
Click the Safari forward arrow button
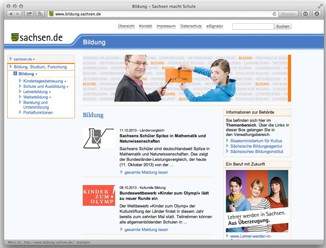[18, 14]
